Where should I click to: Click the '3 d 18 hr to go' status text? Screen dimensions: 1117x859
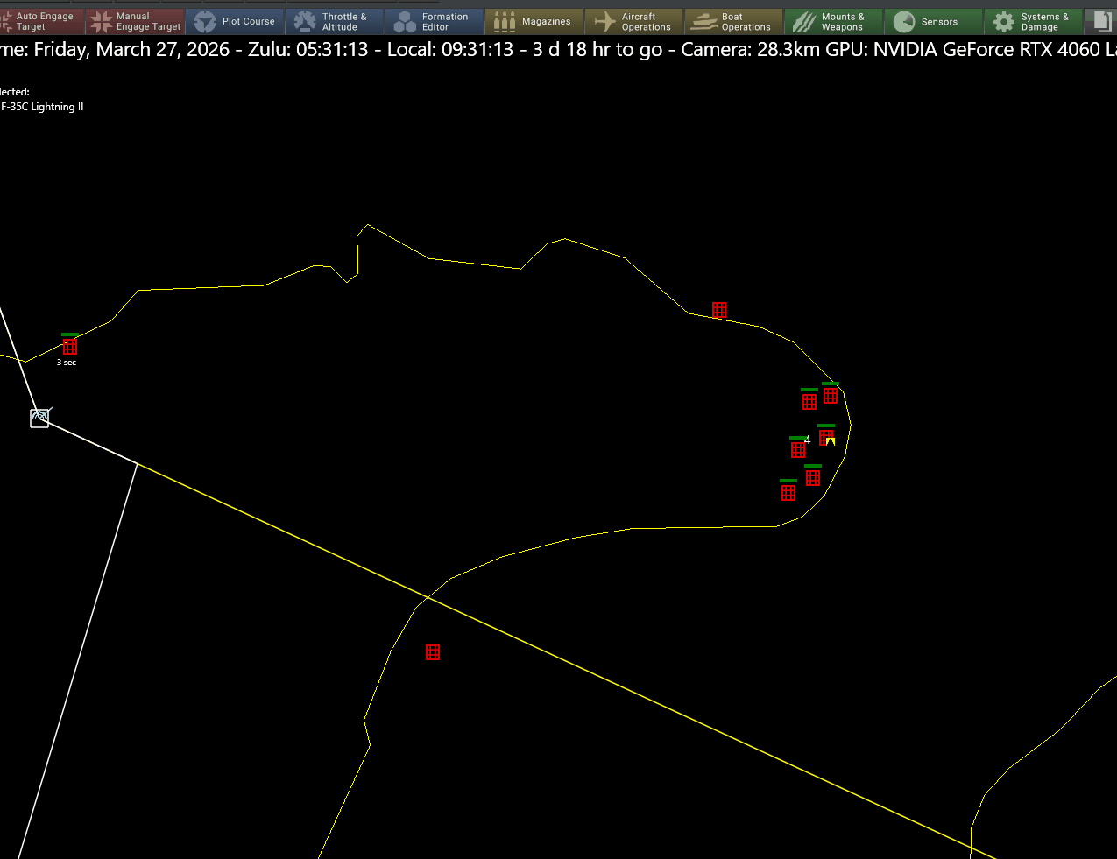click(597, 49)
